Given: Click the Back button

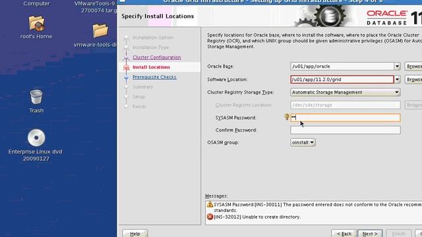Looking at the screenshot, I should click(x=344, y=234).
